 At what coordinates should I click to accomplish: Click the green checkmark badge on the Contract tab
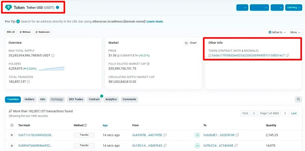point(102,96)
